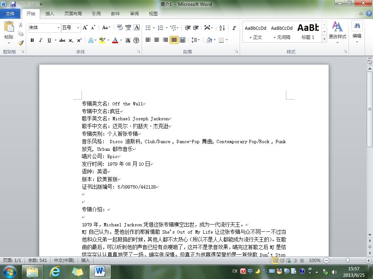This screenshot has width=373, height=279.
Task: Toggle Show paragraph marks
Action: tap(234, 28)
